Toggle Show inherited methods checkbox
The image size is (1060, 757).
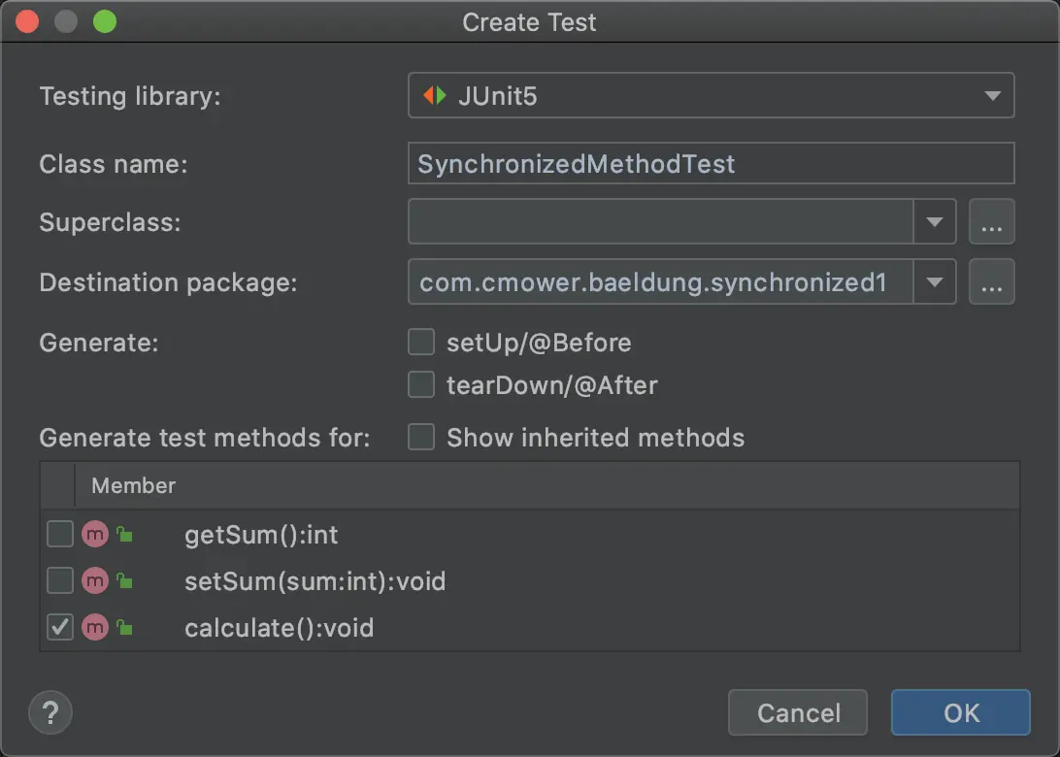421,438
